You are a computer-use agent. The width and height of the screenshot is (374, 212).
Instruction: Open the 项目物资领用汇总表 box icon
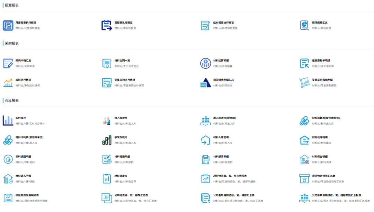click(x=304, y=179)
